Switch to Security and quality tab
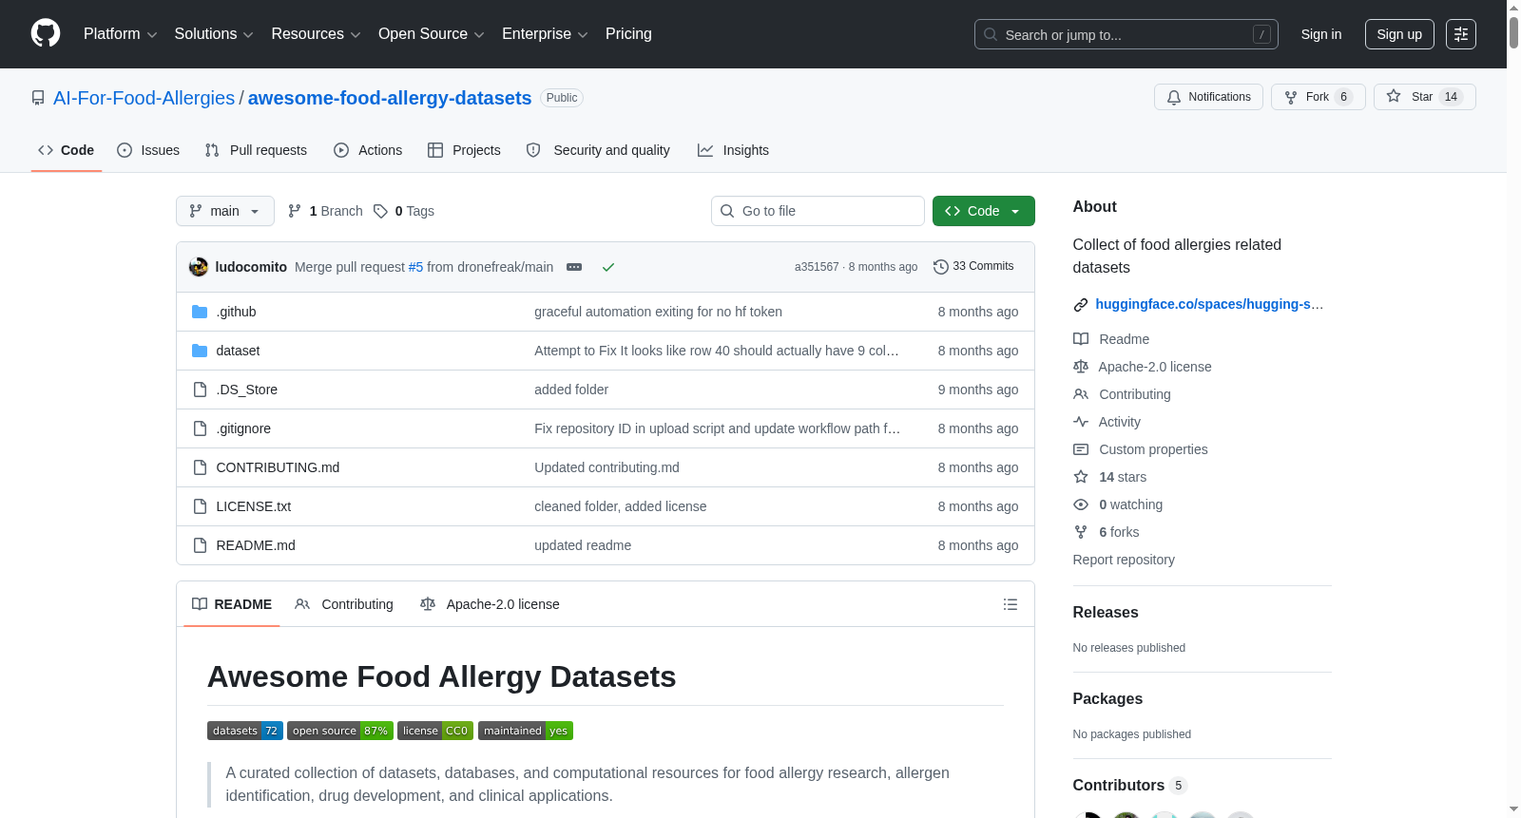Image resolution: width=1521 pixels, height=818 pixels. (598, 150)
